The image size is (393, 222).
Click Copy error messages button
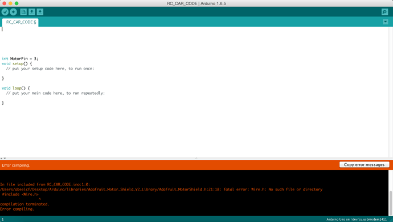tap(364, 165)
